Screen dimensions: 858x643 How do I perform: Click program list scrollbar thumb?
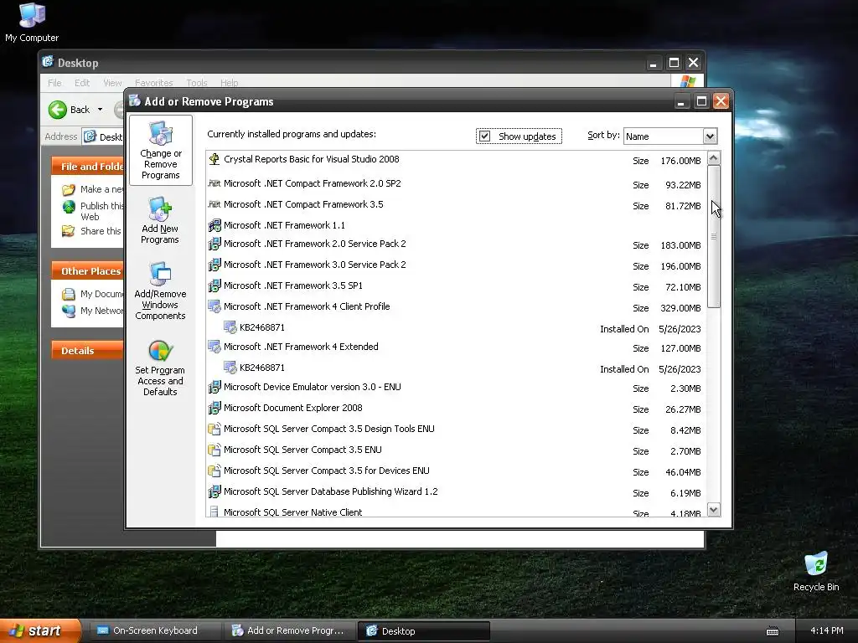click(x=714, y=237)
